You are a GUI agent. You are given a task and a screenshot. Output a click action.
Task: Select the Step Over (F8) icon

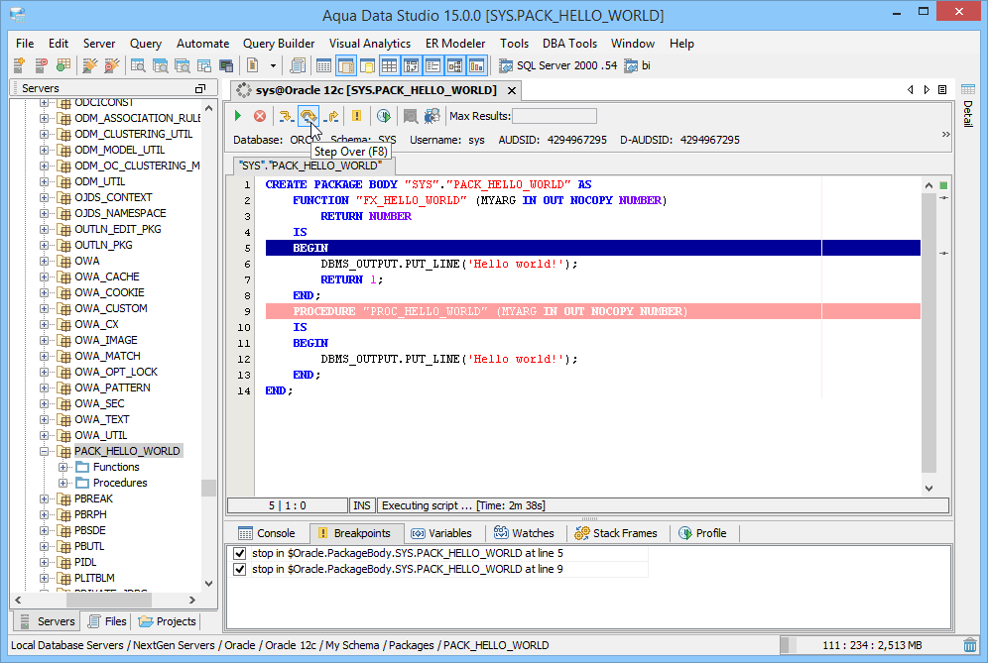coord(309,116)
